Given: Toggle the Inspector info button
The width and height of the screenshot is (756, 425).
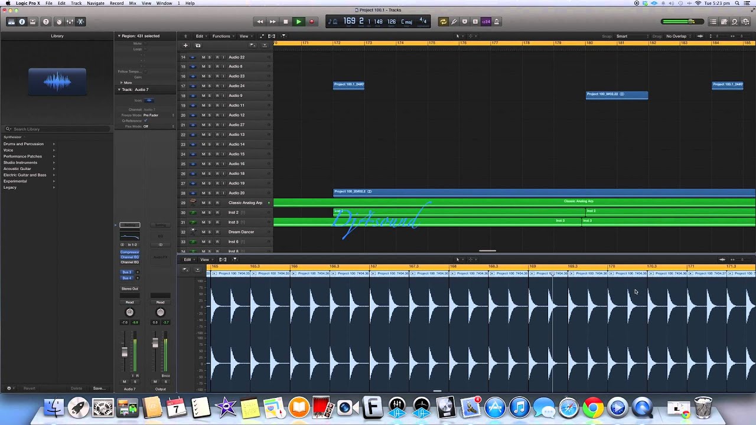Looking at the screenshot, I should 22,22.
